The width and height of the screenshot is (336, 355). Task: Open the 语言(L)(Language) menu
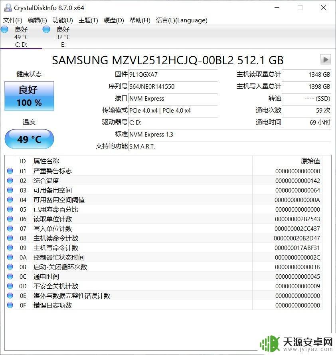point(182,20)
